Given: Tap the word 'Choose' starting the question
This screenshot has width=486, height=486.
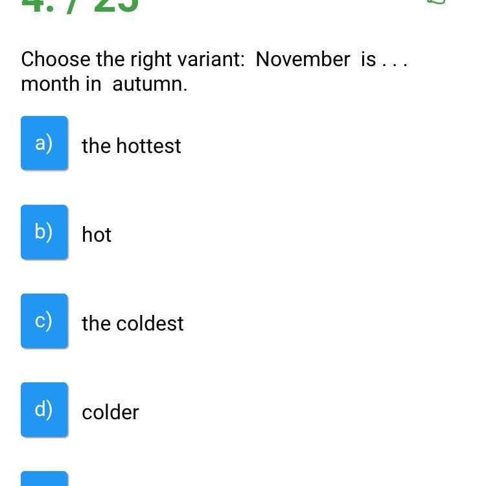Looking at the screenshot, I should (x=56, y=59).
